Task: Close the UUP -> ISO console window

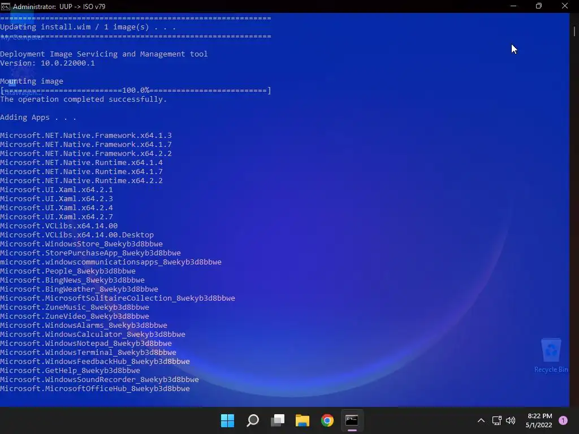Action: click(x=565, y=6)
